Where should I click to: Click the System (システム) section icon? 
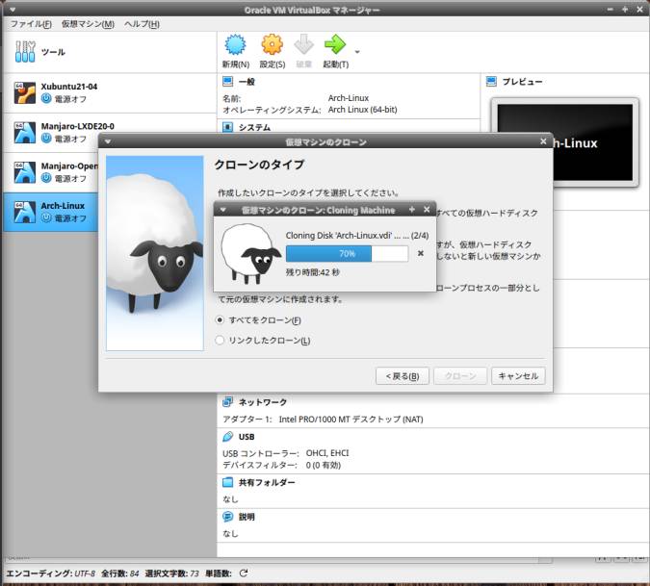click(x=228, y=127)
